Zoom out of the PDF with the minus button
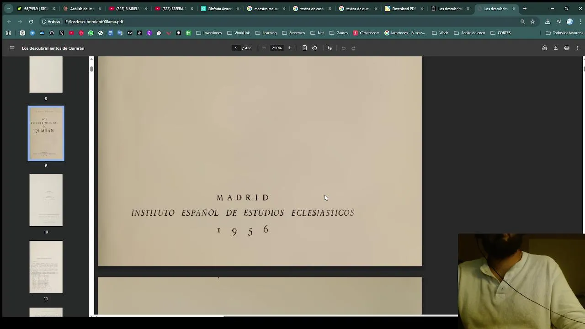 coord(264,48)
